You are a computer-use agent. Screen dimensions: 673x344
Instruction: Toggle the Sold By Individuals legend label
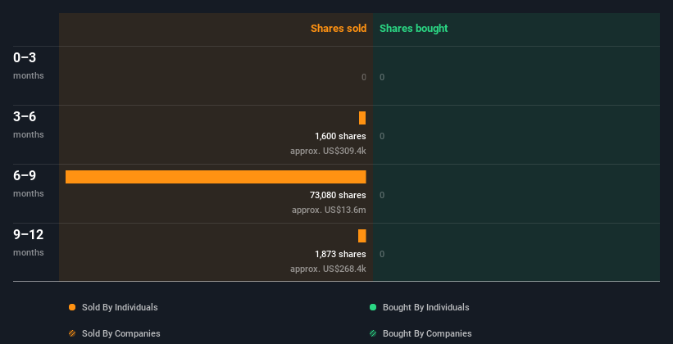(x=120, y=307)
